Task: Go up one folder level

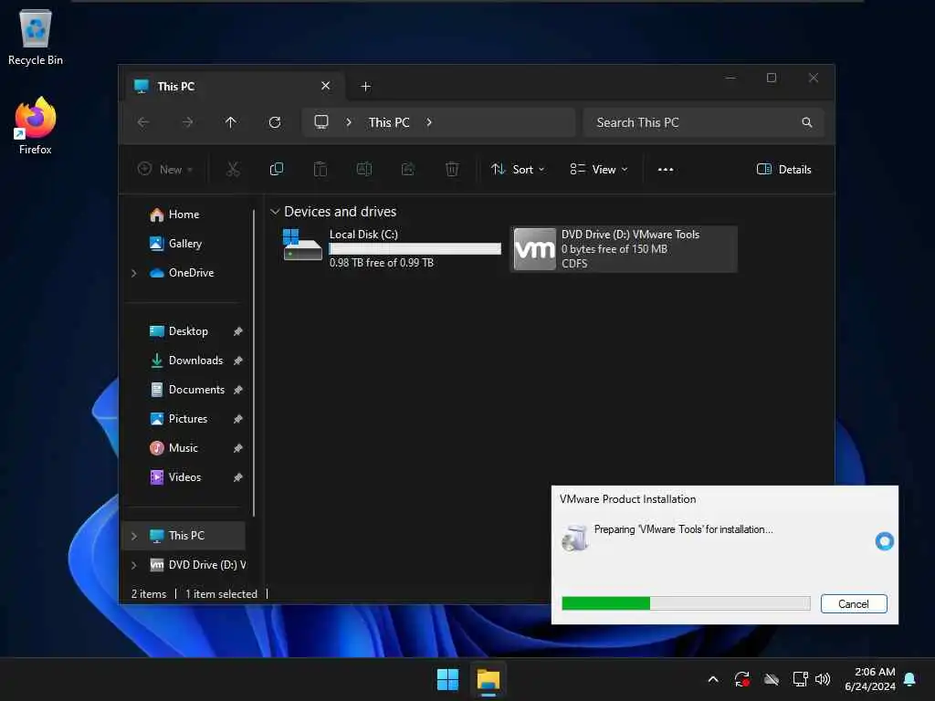Action: (x=231, y=122)
